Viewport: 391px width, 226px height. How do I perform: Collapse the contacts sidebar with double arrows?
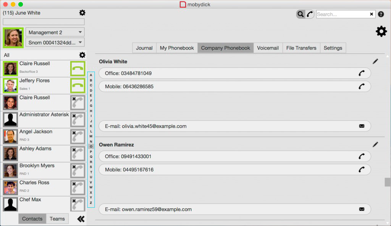pos(81,219)
